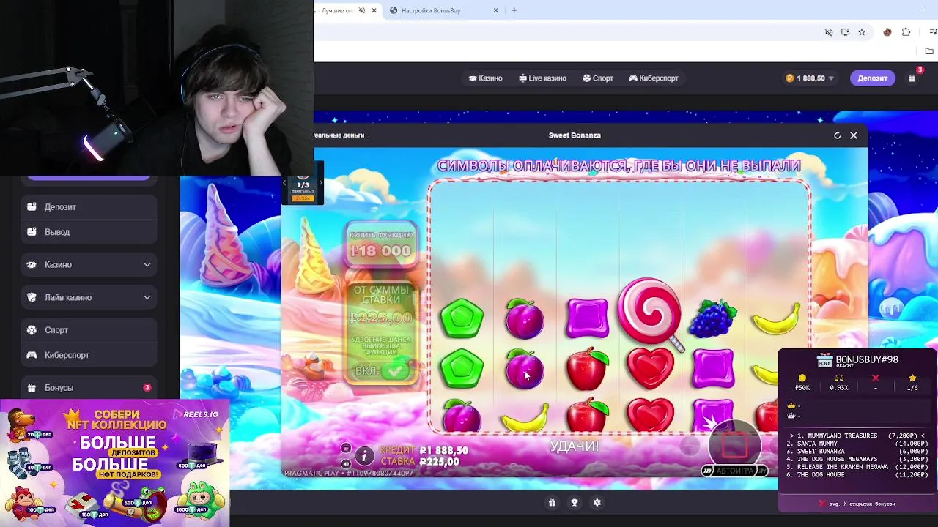Bookmark this page with the star icon
The image size is (938, 527).
point(862,32)
